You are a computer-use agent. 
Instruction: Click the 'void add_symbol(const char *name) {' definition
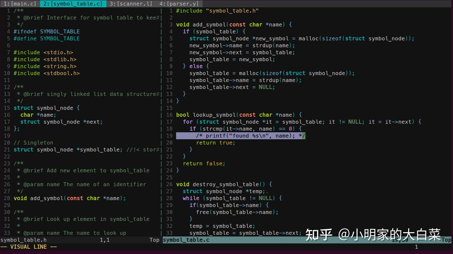pos(234,24)
